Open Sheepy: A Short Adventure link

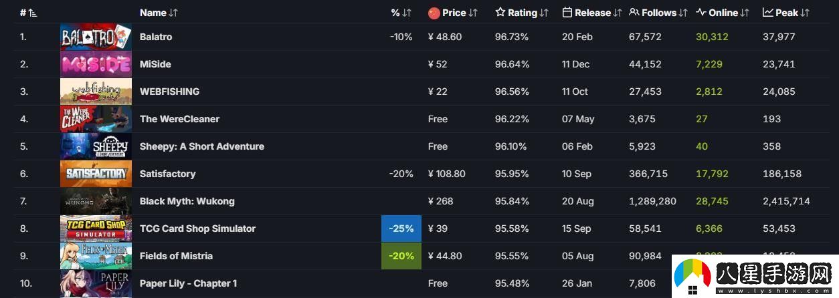[202, 146]
